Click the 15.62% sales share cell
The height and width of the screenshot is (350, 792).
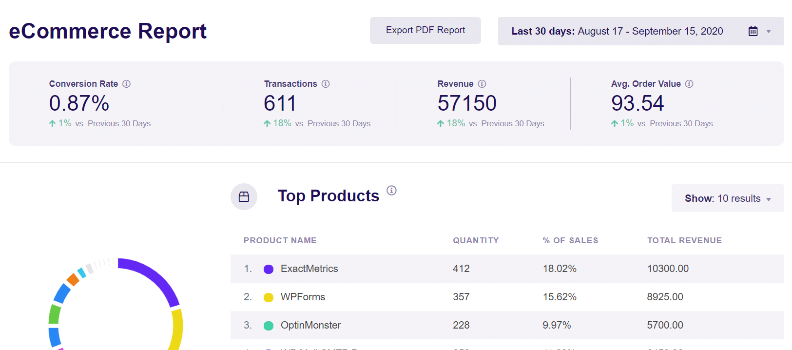click(x=560, y=297)
